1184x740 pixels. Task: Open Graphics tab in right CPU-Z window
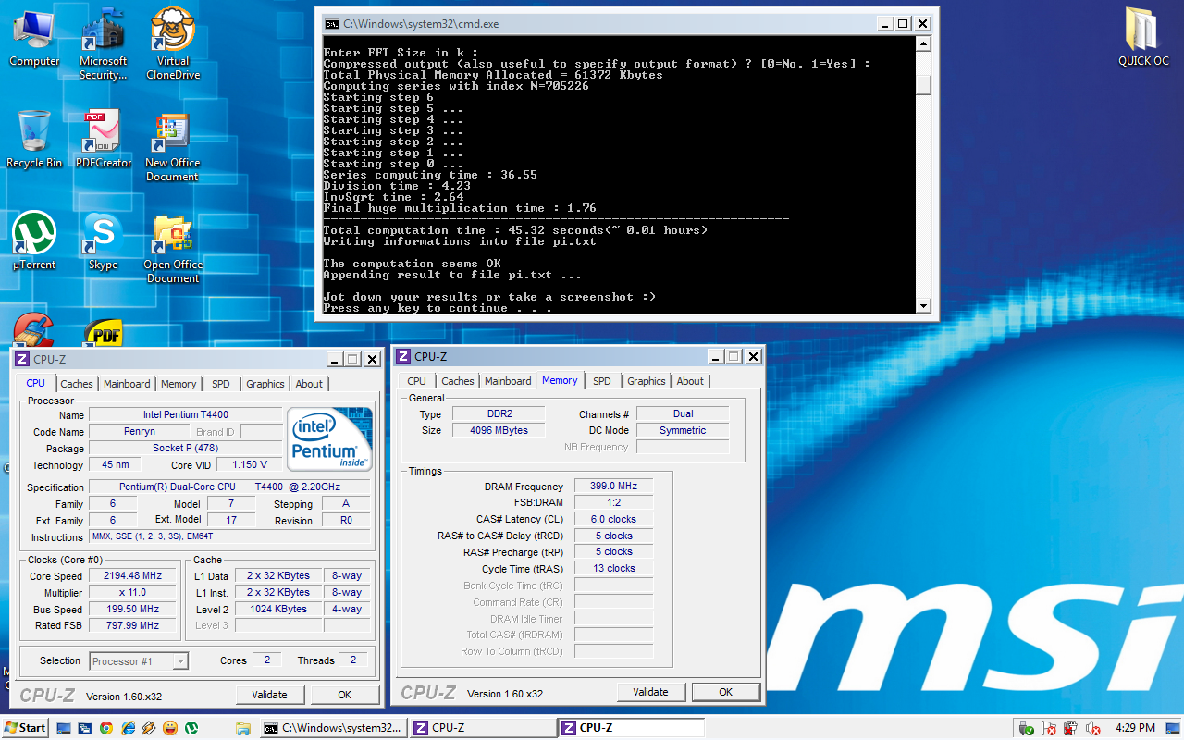click(647, 381)
